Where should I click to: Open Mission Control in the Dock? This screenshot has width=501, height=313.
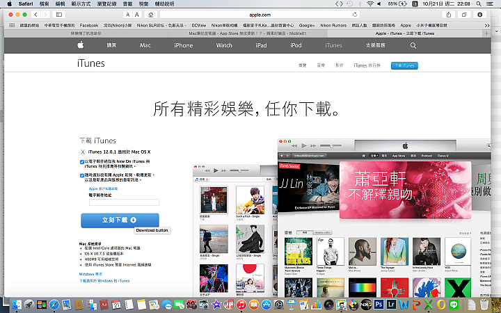pyautogui.click(x=42, y=305)
